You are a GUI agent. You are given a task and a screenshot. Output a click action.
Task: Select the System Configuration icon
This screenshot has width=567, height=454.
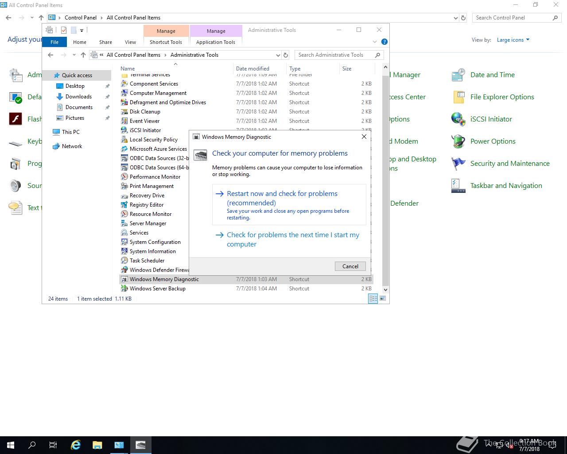pos(124,242)
